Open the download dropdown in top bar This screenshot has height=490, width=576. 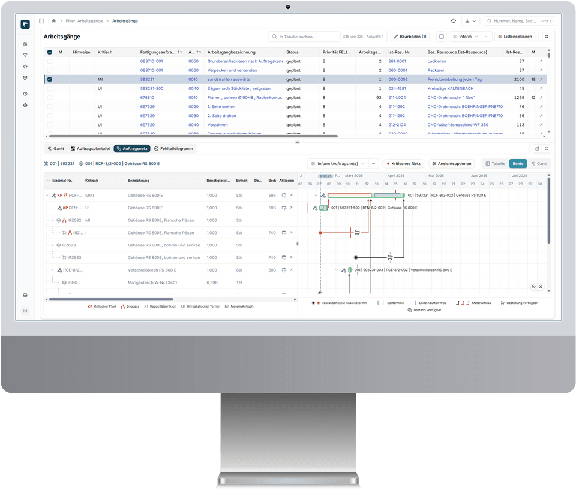coord(470,21)
